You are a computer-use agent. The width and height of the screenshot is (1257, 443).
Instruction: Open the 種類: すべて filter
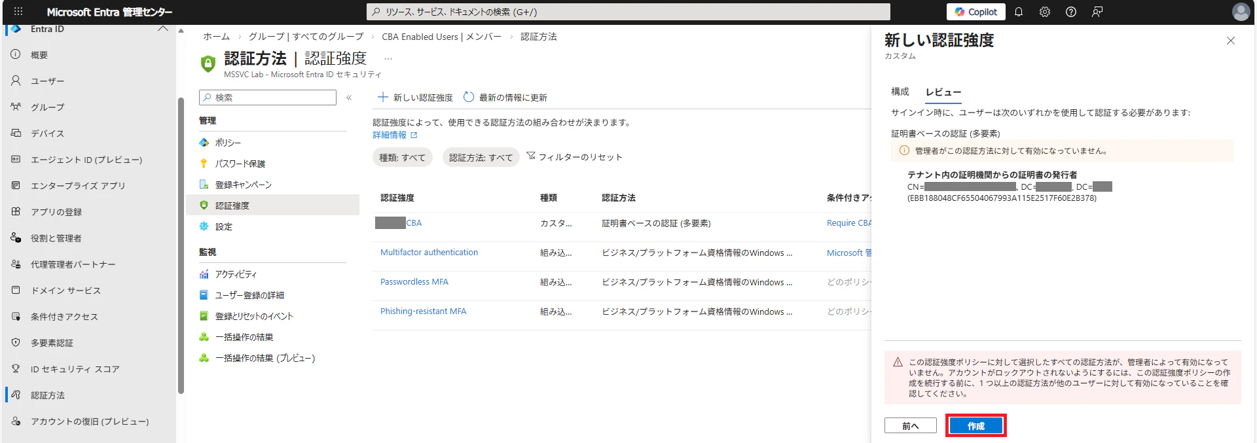pos(402,158)
